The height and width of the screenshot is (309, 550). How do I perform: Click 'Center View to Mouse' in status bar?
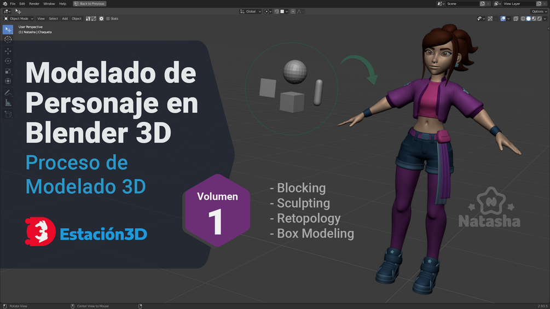(x=93, y=306)
